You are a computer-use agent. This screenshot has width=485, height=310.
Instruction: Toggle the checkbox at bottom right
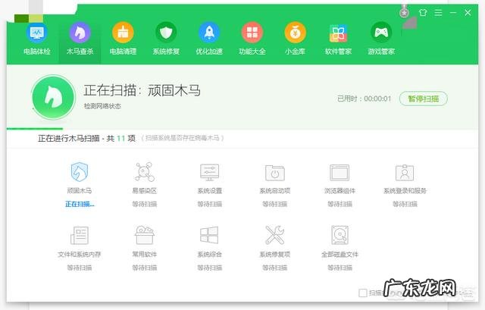point(363,293)
